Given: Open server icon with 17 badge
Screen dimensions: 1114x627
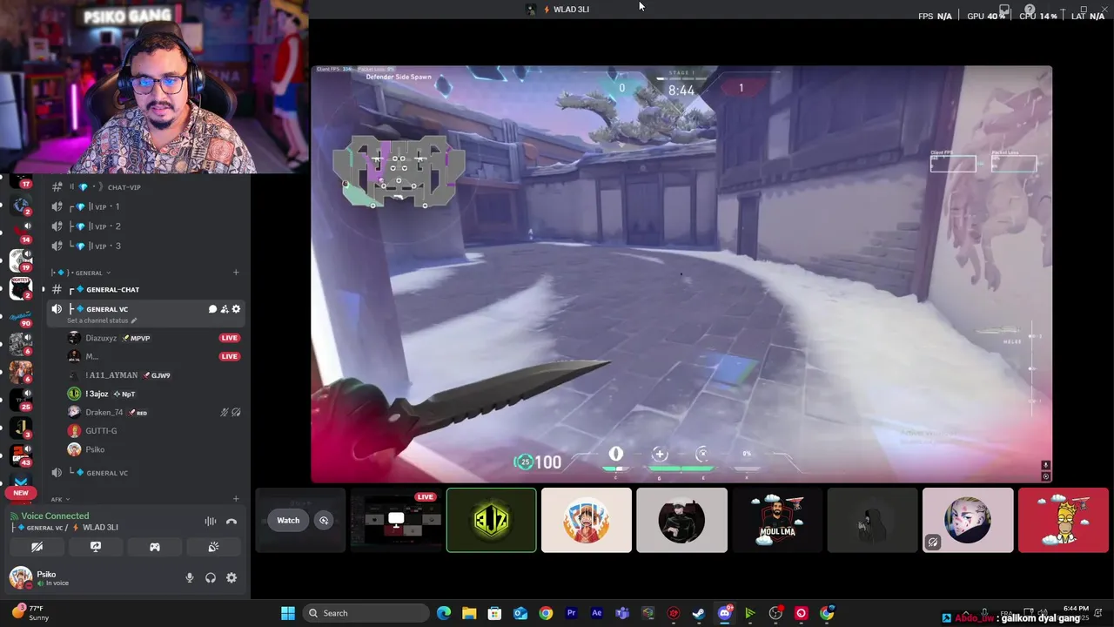Looking at the screenshot, I should tap(21, 181).
